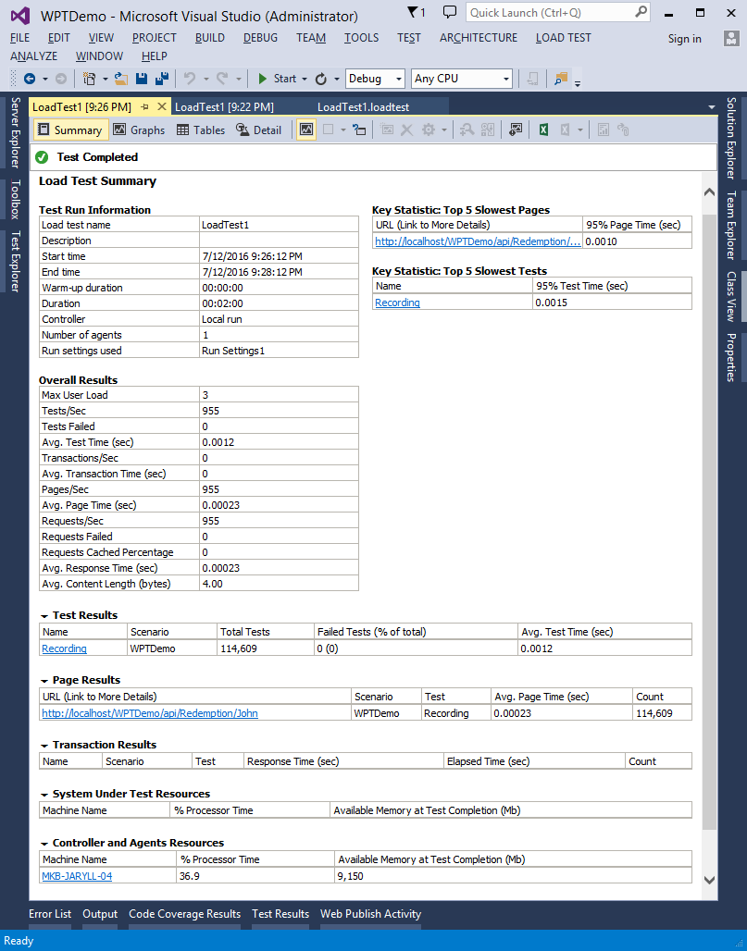Viewport: 747px width, 951px height.
Task: Open the MKB-JARYLL-04 machine link
Action: 77,876
